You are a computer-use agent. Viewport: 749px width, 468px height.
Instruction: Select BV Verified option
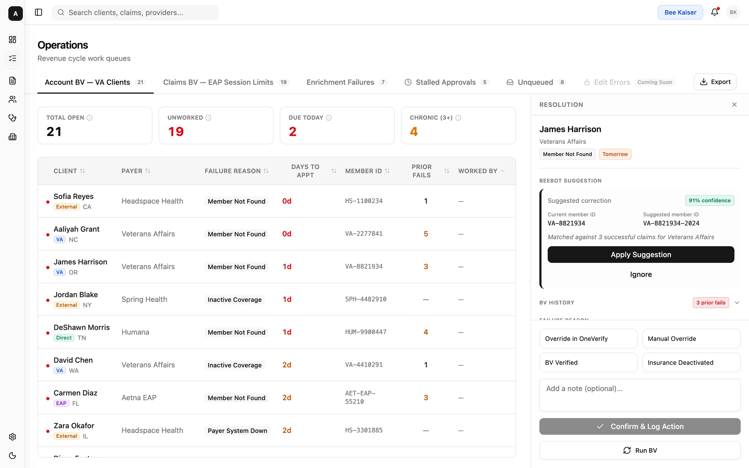pyautogui.click(x=588, y=362)
